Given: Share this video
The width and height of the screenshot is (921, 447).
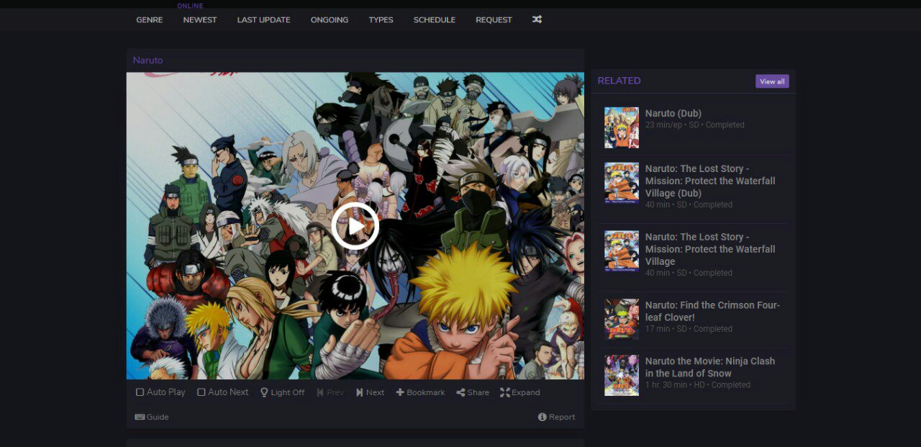Looking at the screenshot, I should click(x=473, y=392).
